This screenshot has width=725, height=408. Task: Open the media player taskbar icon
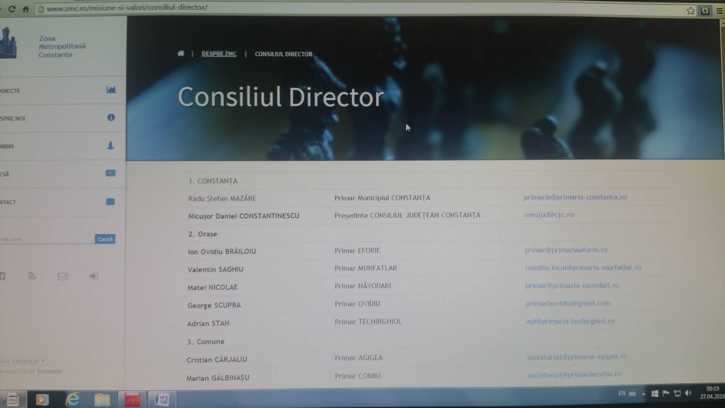click(42, 400)
